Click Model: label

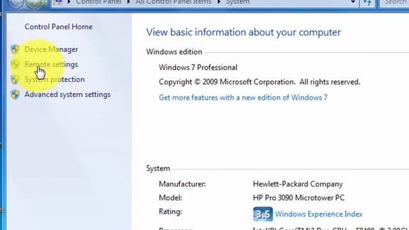click(171, 198)
